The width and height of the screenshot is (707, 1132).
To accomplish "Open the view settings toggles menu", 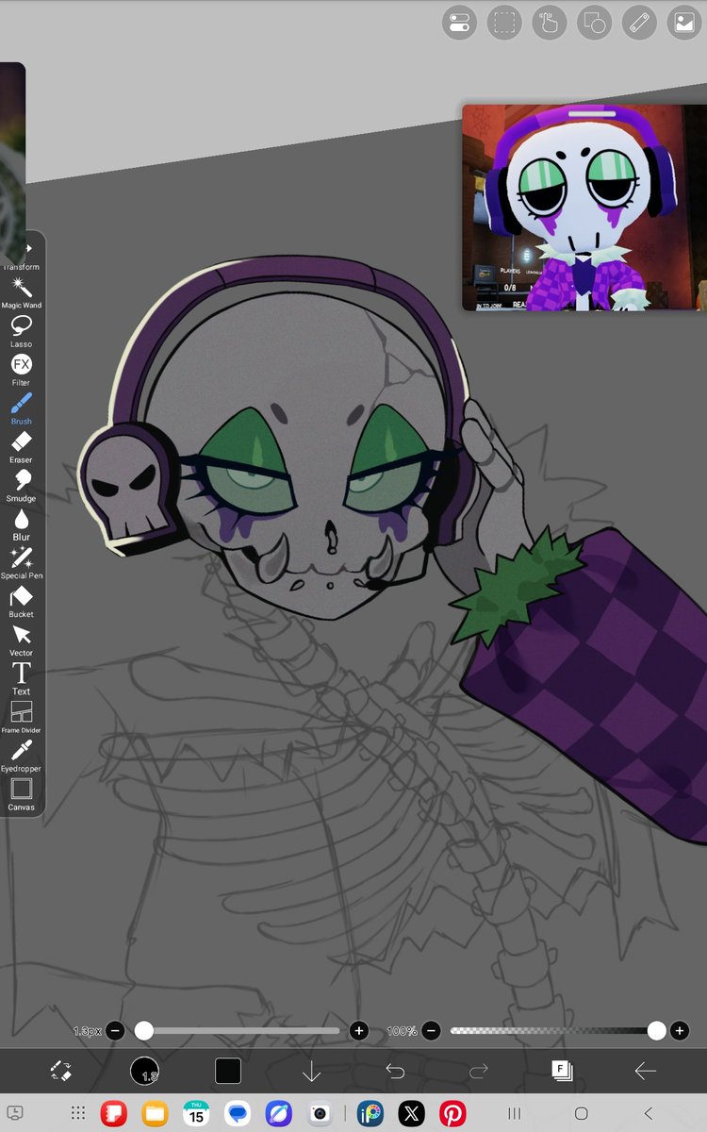I will click(x=459, y=23).
